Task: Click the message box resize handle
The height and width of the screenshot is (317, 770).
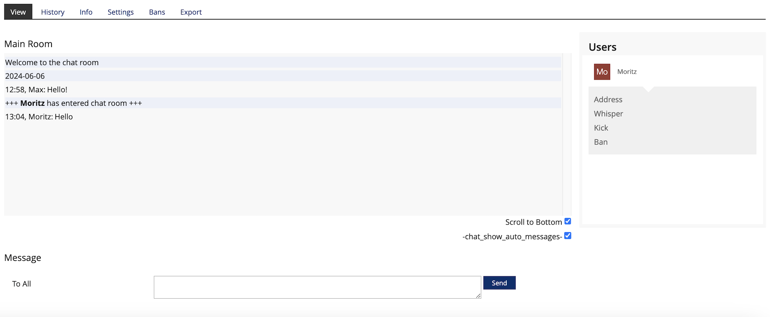Action: point(478,296)
